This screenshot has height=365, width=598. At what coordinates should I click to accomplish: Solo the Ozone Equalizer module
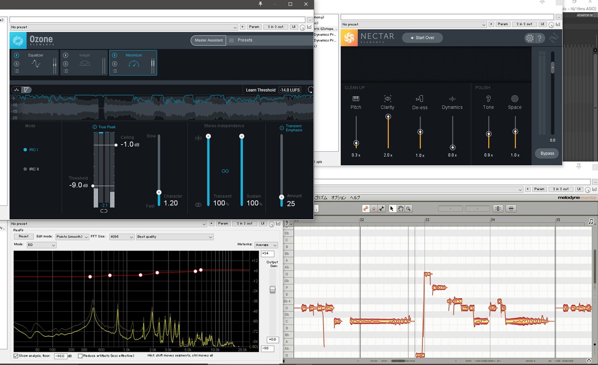point(17,64)
